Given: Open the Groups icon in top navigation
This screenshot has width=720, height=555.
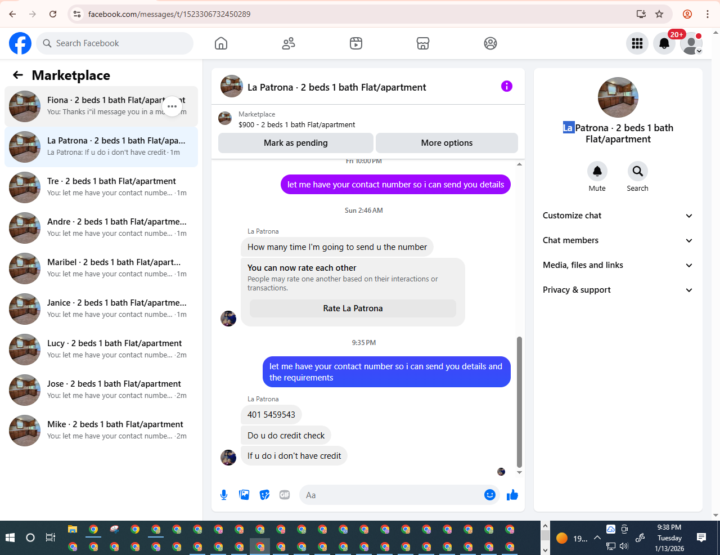Looking at the screenshot, I should tap(490, 43).
